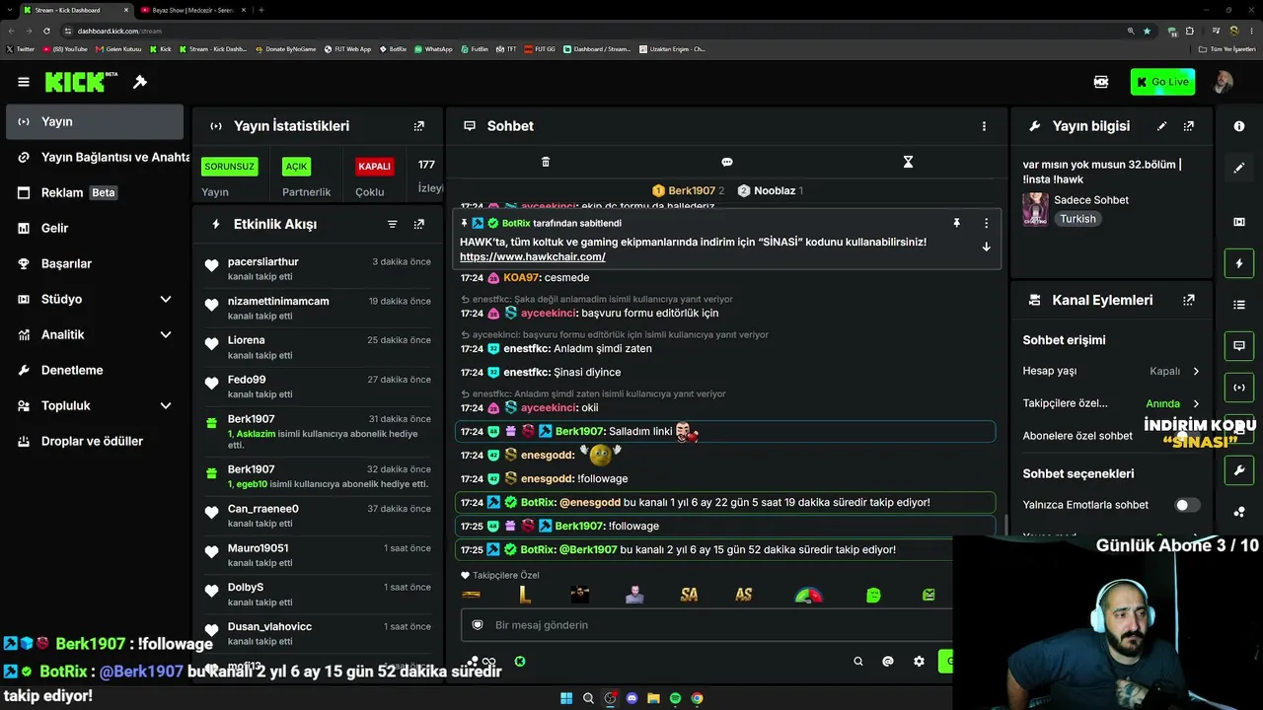Click the picture-in-picture icon near Go Live
This screenshot has height=710, width=1263.
[1101, 82]
